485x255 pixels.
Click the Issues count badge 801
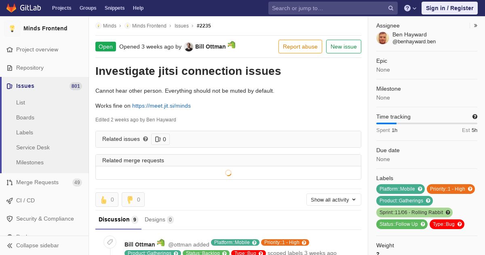[76, 86]
